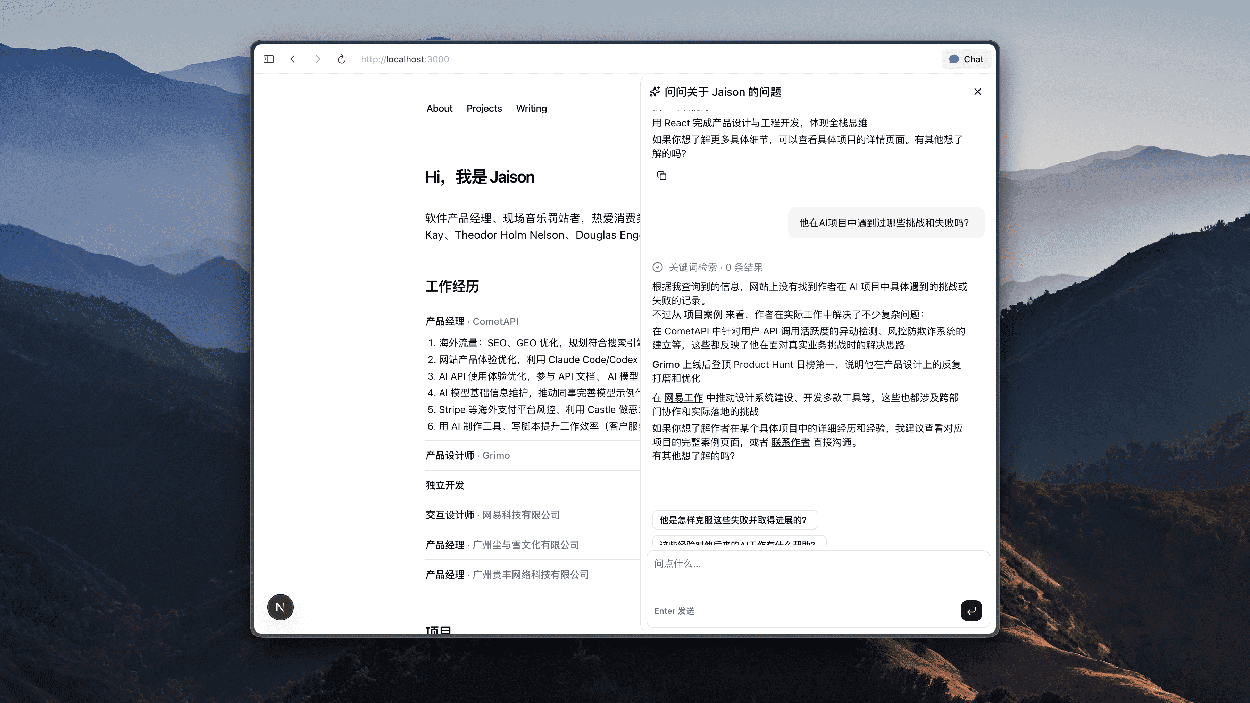This screenshot has height=703, width=1250.
Task: Click the localhost:3000 address bar
Action: coord(405,59)
